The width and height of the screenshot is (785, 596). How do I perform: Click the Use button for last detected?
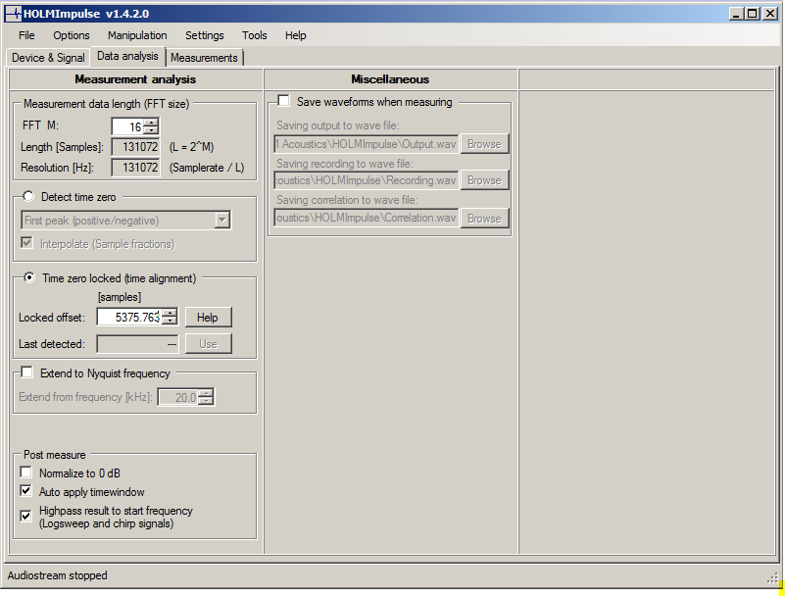click(208, 344)
